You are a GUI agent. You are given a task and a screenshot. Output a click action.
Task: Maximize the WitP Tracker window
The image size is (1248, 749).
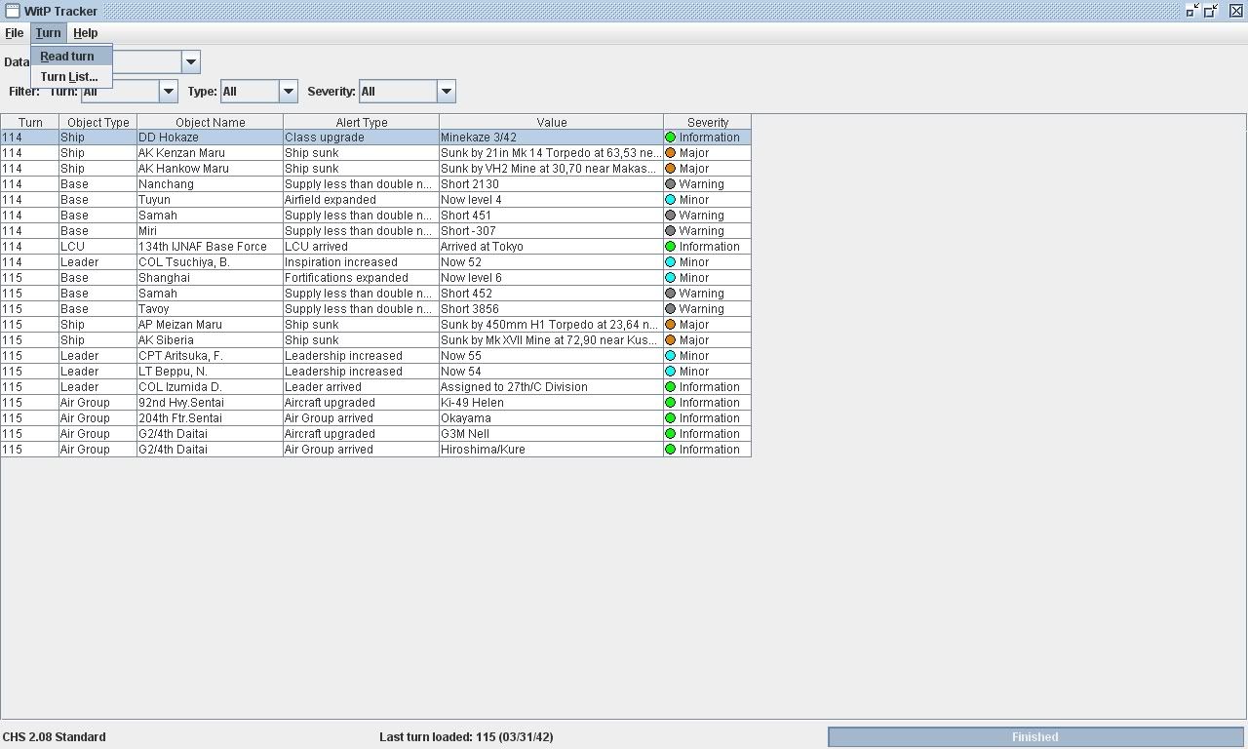click(x=1212, y=11)
